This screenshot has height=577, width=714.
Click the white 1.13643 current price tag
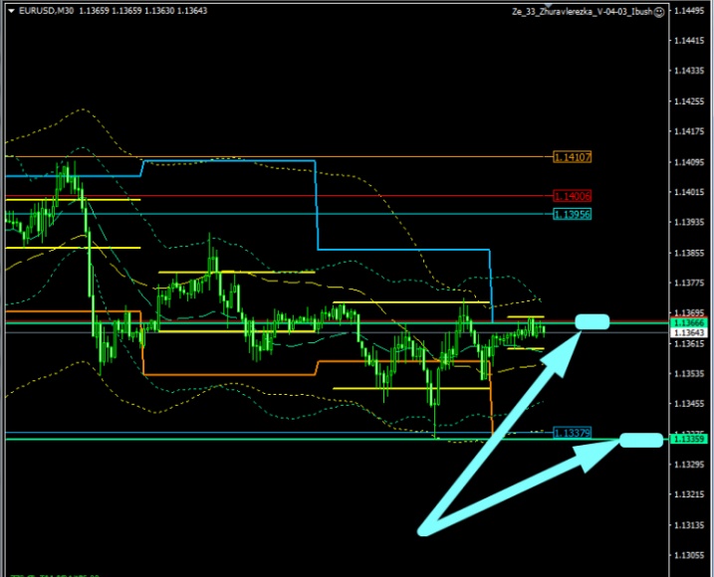point(689,332)
